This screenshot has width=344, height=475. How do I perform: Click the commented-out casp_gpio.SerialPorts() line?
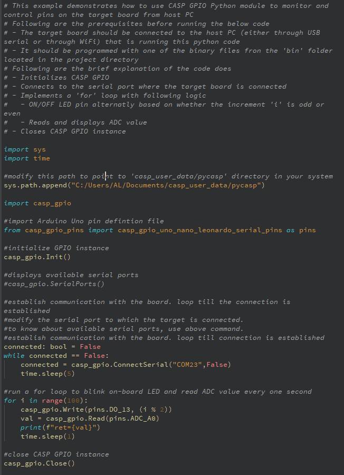pyautogui.click(x=54, y=284)
